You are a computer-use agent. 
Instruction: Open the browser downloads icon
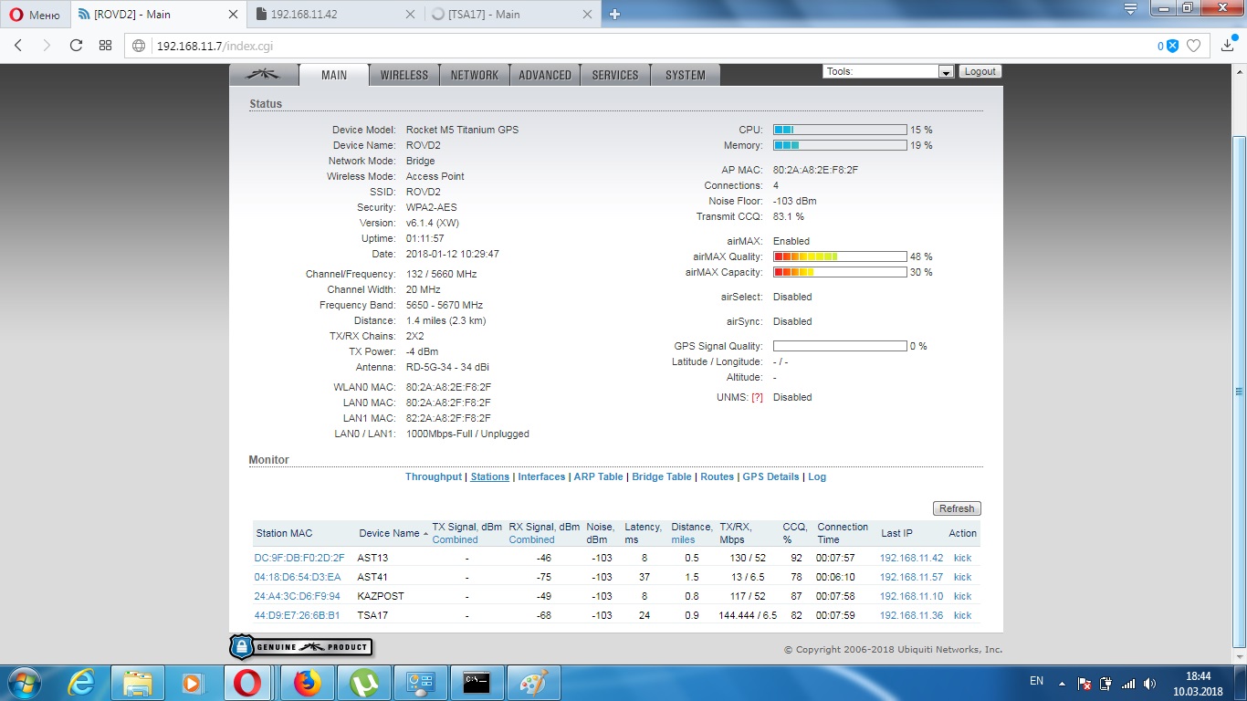[x=1227, y=46]
